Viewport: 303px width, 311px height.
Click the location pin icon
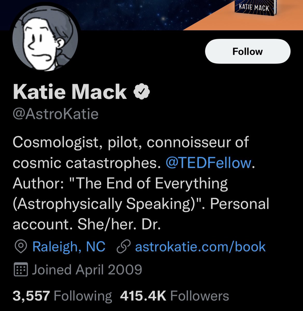(x=21, y=247)
